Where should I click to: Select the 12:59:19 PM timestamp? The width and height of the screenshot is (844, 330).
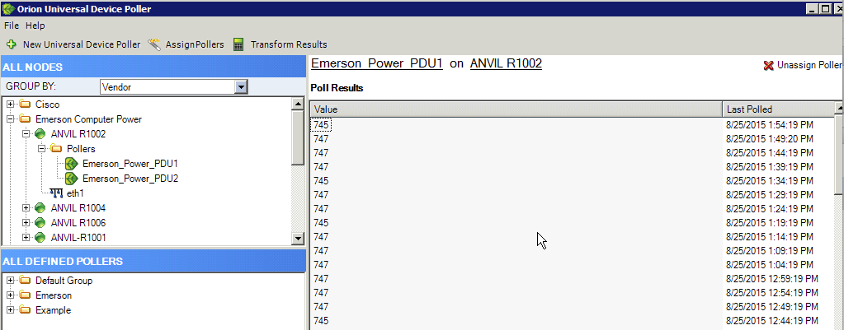pyautogui.click(x=772, y=278)
